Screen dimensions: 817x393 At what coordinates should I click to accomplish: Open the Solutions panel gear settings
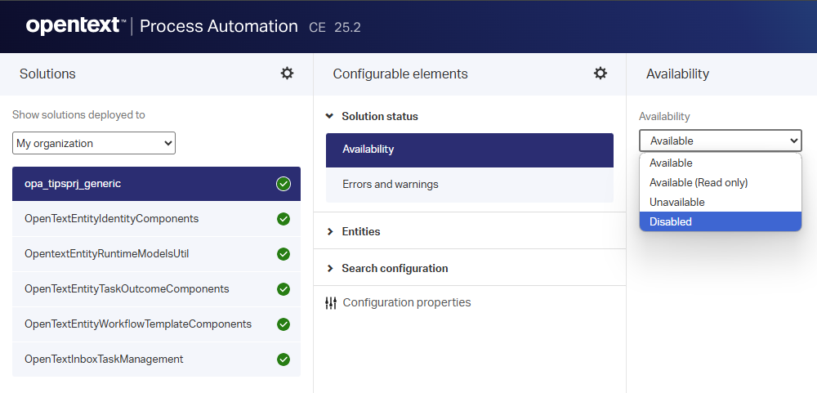click(287, 74)
